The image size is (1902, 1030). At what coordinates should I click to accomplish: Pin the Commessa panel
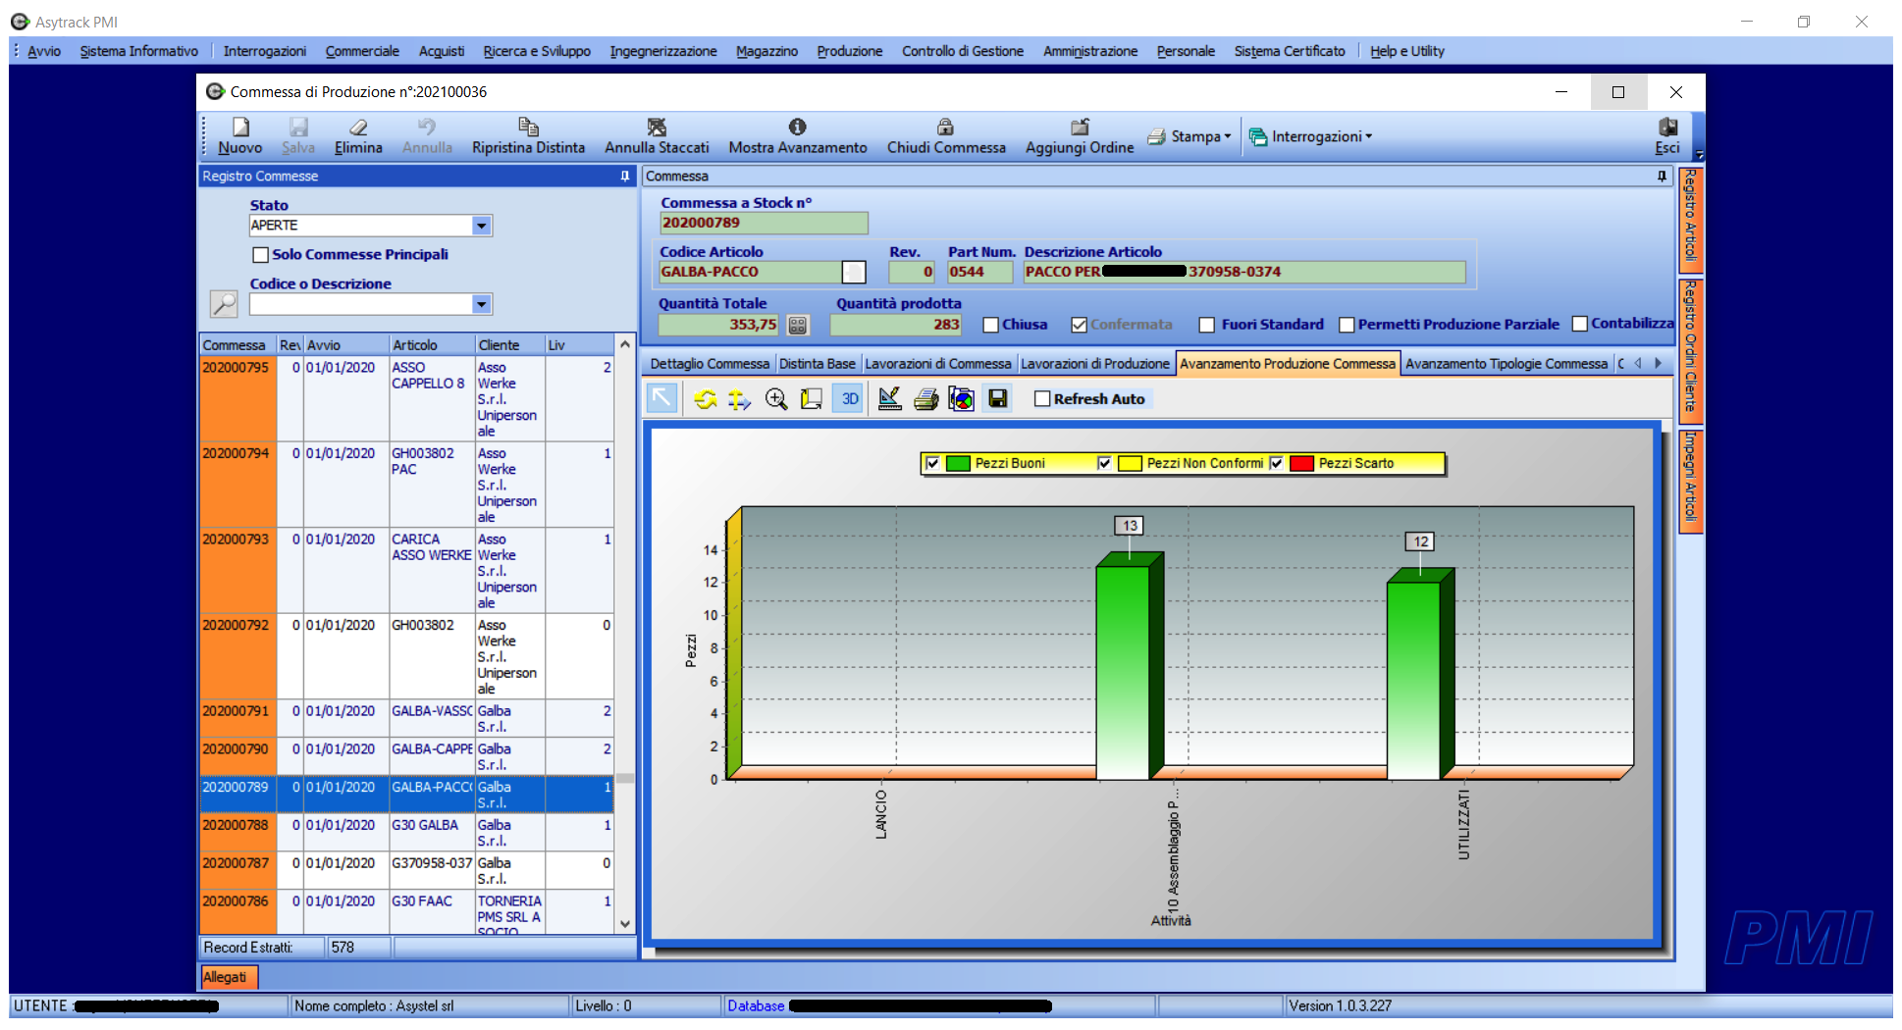click(x=1662, y=177)
